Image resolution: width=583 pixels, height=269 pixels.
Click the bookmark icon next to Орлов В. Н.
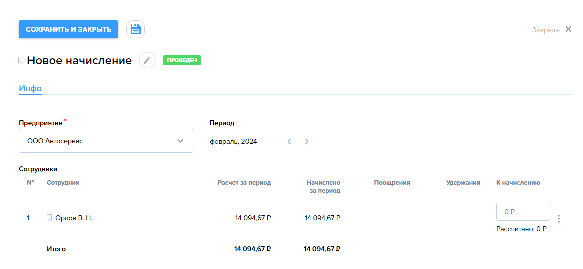pyautogui.click(x=49, y=218)
